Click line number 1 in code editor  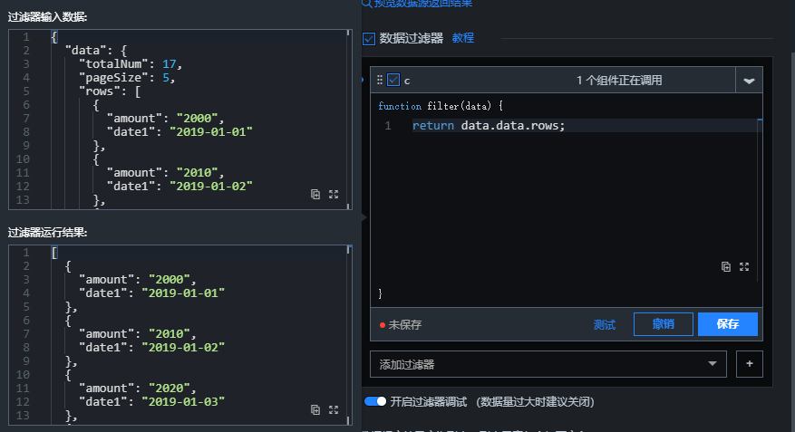pos(388,126)
